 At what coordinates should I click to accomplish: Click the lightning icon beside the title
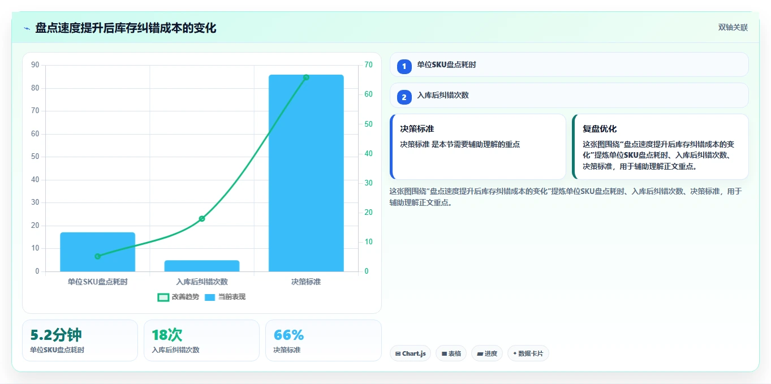[x=27, y=28]
